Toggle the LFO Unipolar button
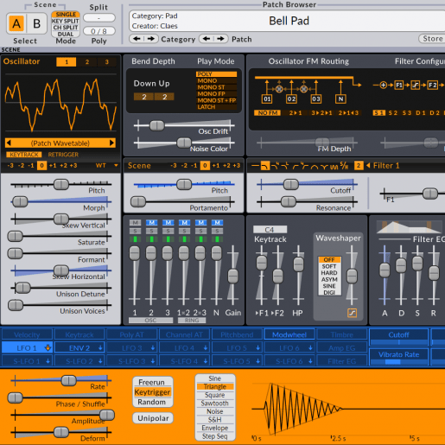This screenshot has width=445, height=445. [153, 418]
